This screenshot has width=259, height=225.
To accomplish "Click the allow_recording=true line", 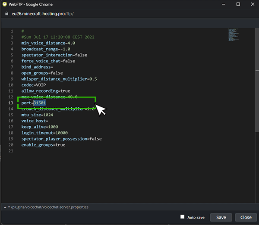I will point(45,91).
